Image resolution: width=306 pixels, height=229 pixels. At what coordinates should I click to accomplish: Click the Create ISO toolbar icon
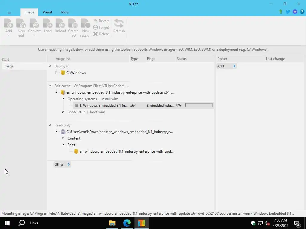click(73, 23)
